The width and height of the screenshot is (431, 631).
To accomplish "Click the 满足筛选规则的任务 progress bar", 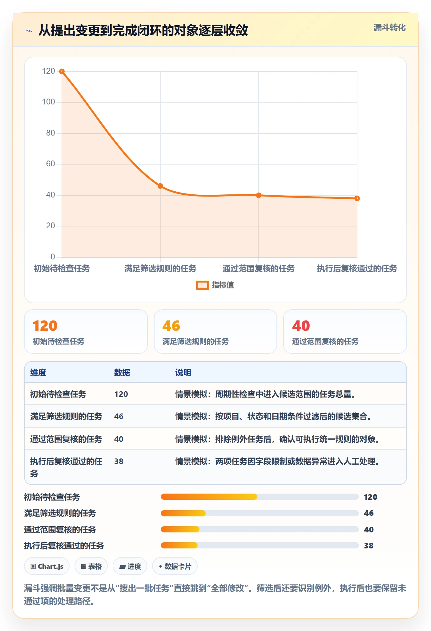I will pos(260,513).
